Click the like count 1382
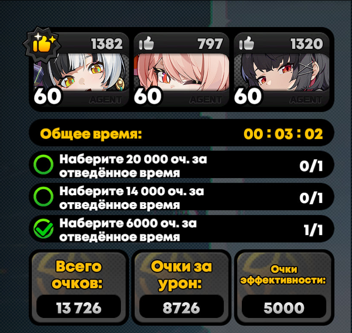352x333 pixels. [x=107, y=44]
